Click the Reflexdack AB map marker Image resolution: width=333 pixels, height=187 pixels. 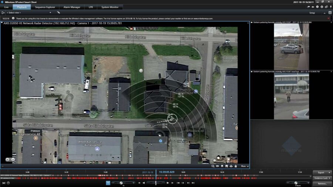coord(190,135)
